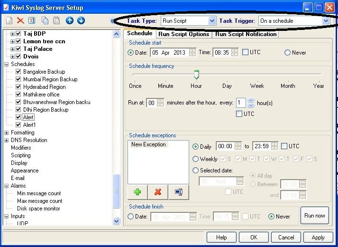The height and width of the screenshot is (247, 338).
Task: Expand the Taj BDP tree node
Action: tap(12, 34)
